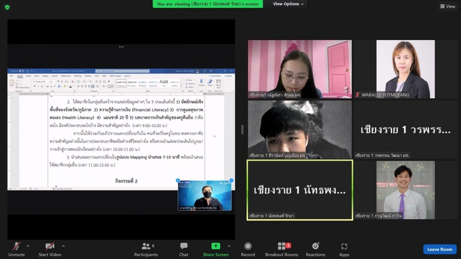Apply the Heading 2 style
461x259 pixels.
click(153, 83)
